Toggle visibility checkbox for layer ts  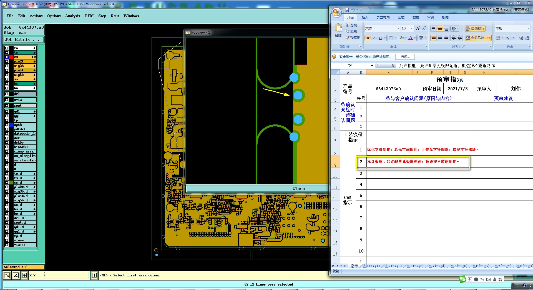click(7, 52)
